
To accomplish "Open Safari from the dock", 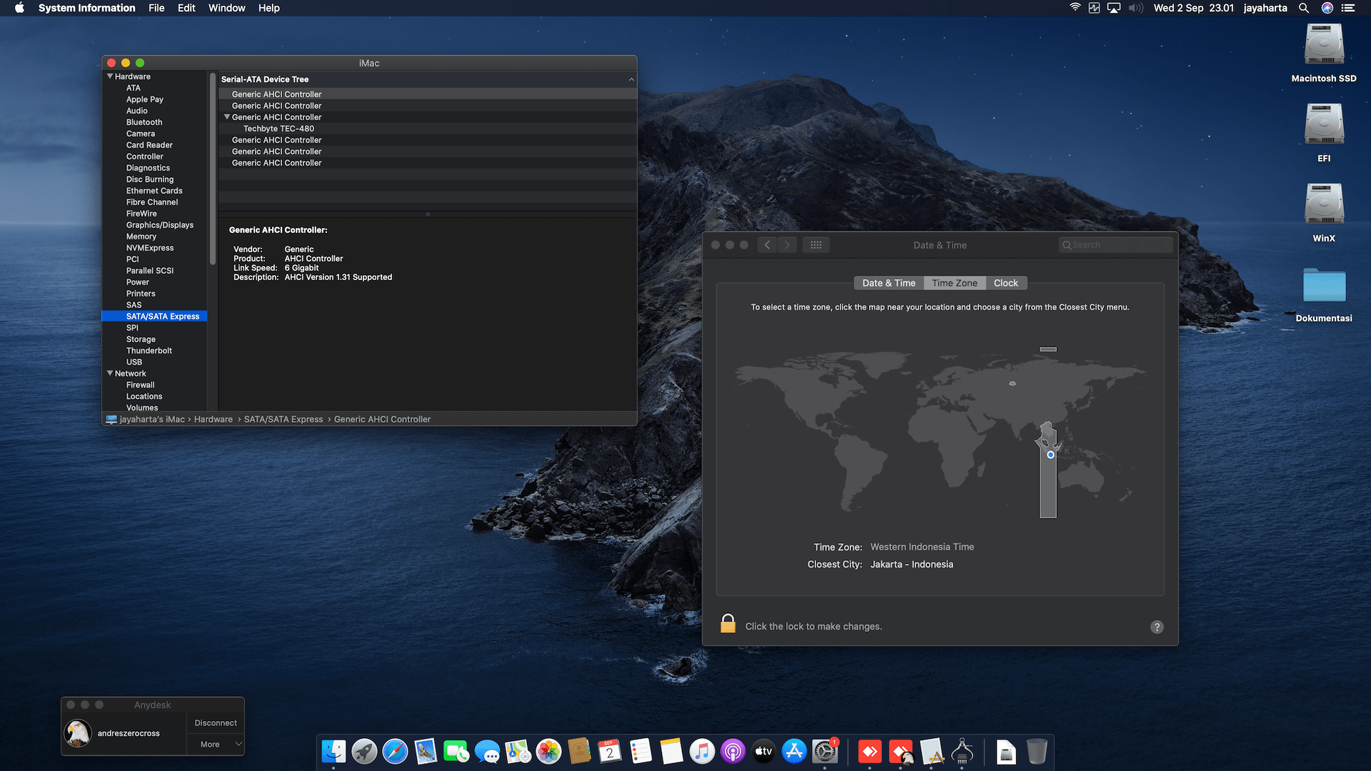I will [395, 751].
